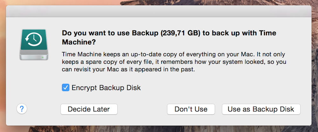
Task: Choose Decide Later
Action: click(89, 109)
